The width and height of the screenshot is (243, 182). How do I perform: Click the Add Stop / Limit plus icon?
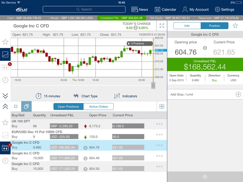tap(238, 94)
